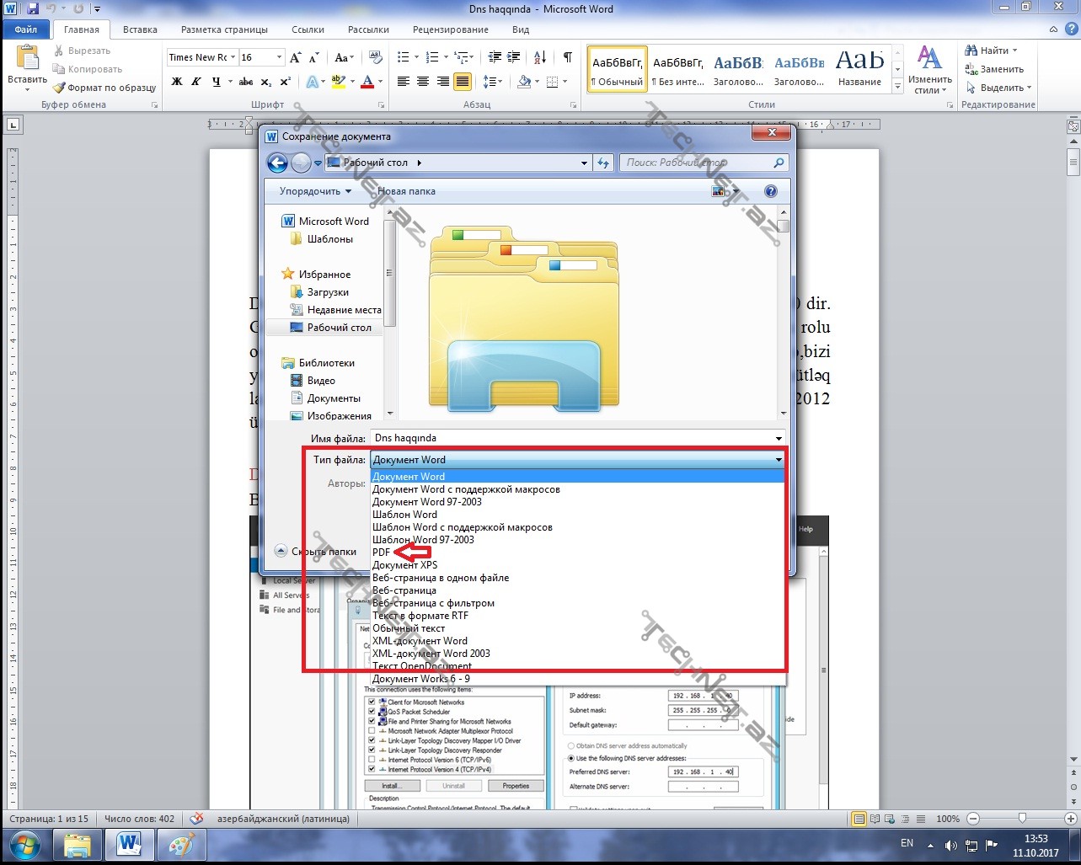Toggle bold formatting in the ribbon

[177, 82]
